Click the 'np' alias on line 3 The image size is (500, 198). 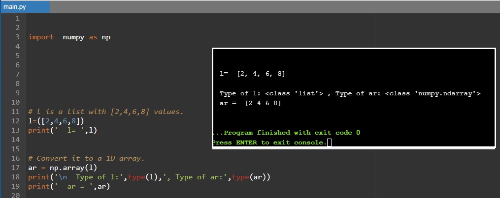[106, 37]
